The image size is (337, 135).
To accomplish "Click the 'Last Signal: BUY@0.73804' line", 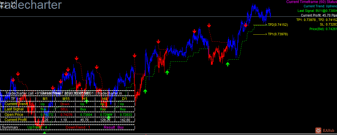I will (317, 11).
